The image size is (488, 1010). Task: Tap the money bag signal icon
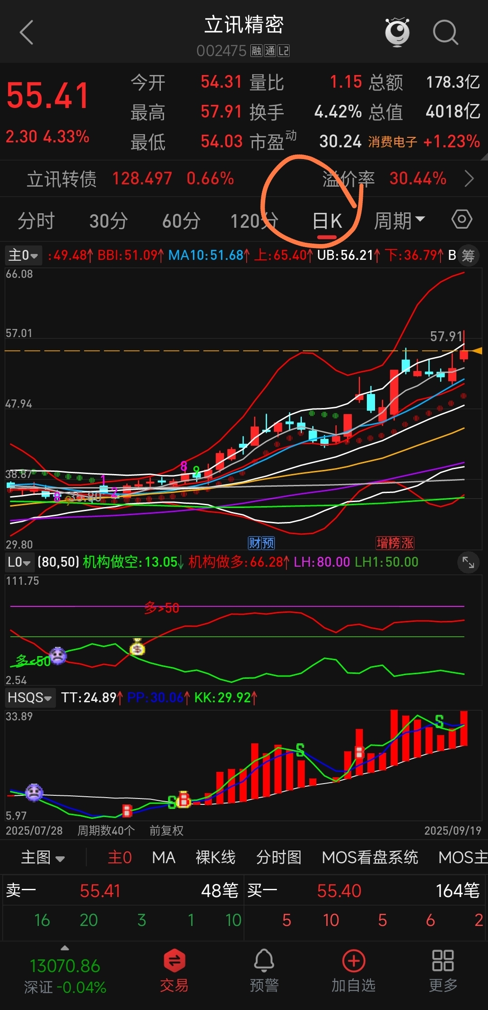coord(137,648)
